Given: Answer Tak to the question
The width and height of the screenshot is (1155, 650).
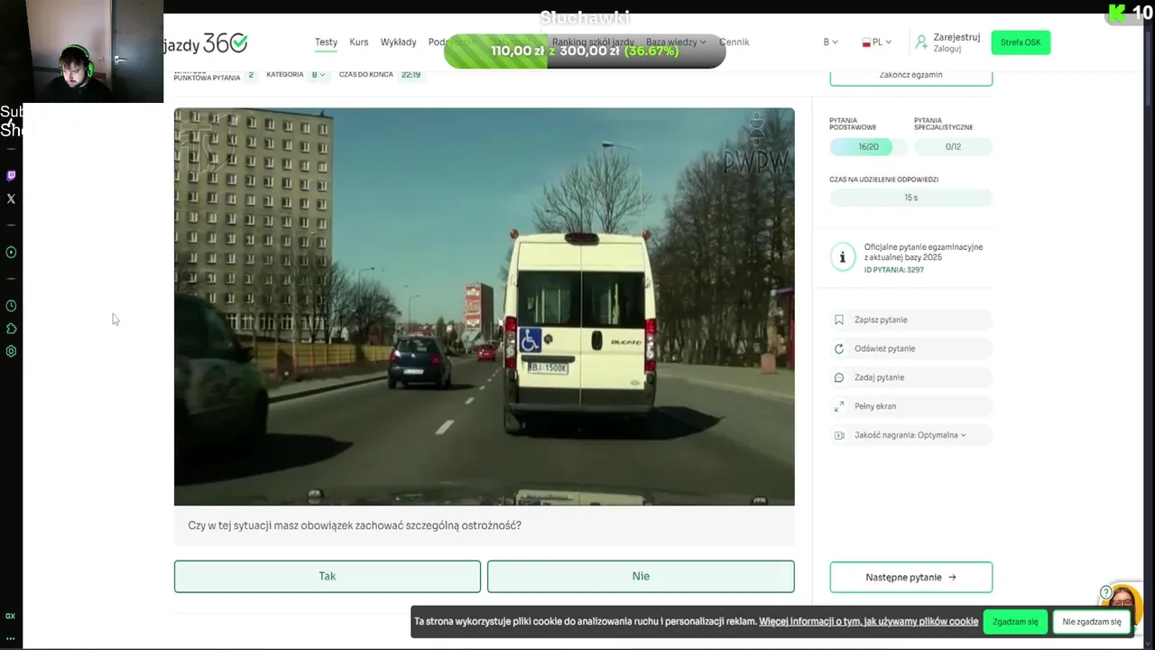Looking at the screenshot, I should pos(328,576).
